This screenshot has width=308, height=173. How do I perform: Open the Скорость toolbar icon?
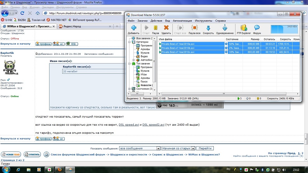[x=208, y=28]
